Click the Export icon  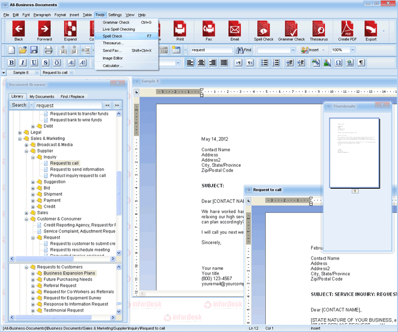click(371, 31)
